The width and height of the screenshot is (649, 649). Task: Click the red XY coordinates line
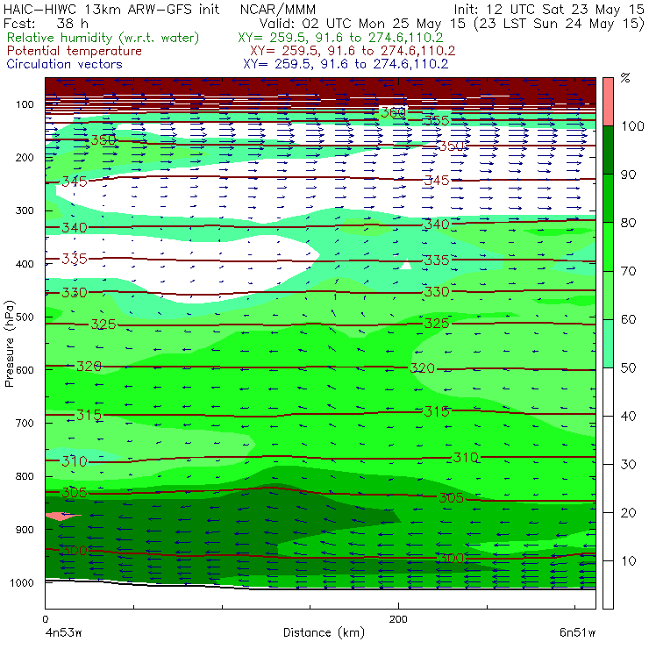coord(353,51)
